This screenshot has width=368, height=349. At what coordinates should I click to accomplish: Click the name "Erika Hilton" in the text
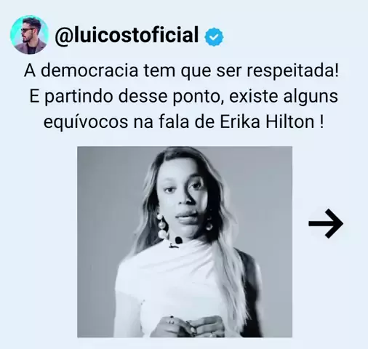(267, 121)
